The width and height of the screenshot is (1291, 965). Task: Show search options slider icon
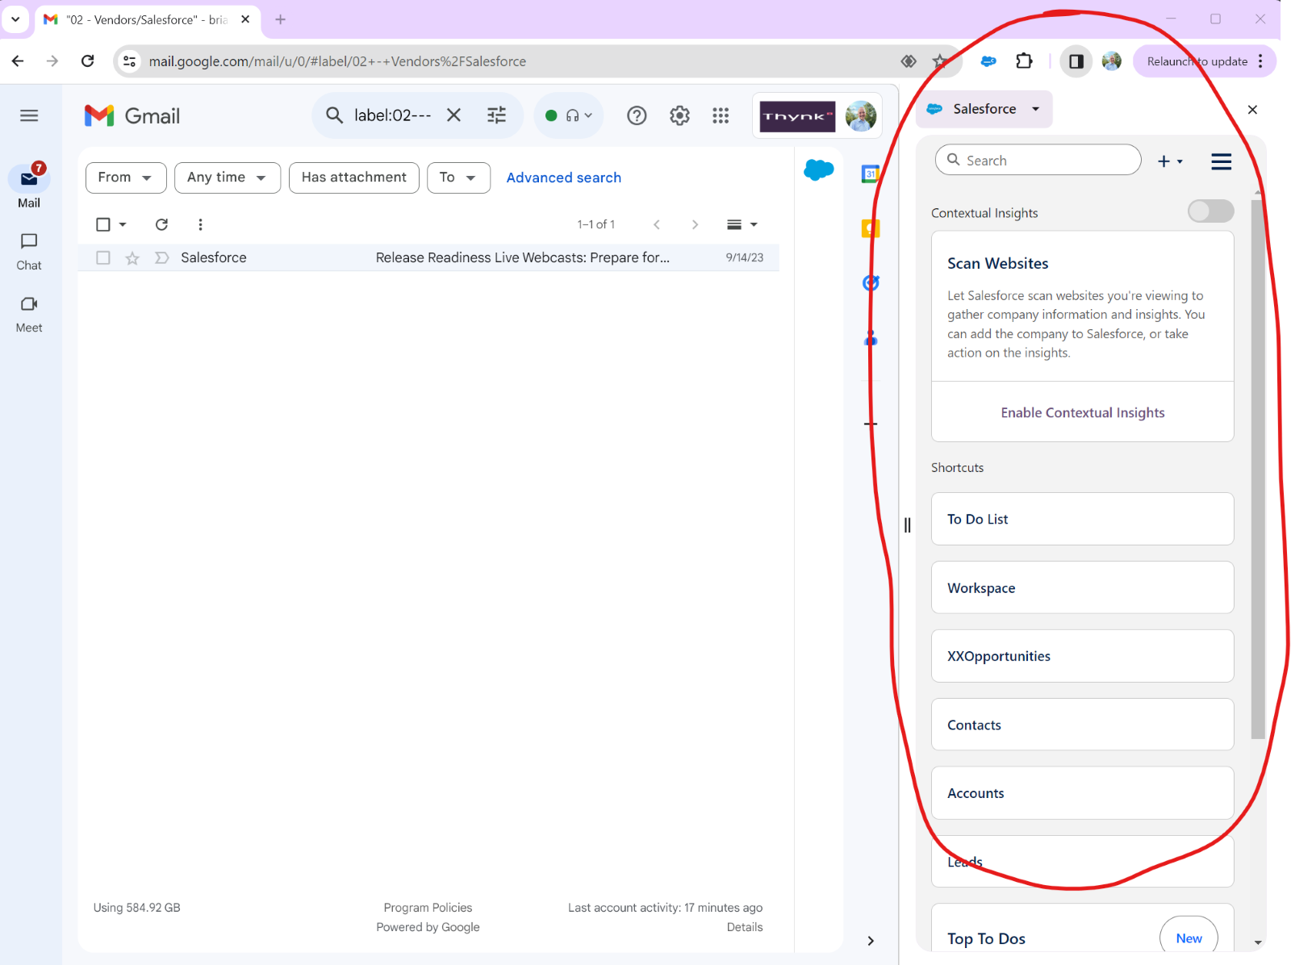coord(496,115)
